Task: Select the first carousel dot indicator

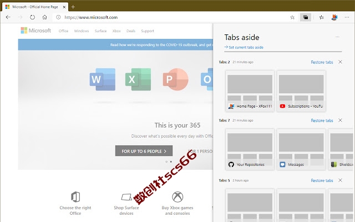Action: point(166,162)
